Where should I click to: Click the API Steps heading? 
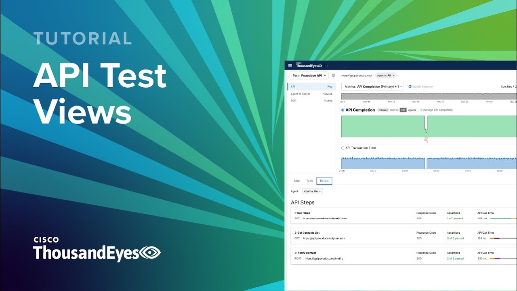pyautogui.click(x=303, y=202)
